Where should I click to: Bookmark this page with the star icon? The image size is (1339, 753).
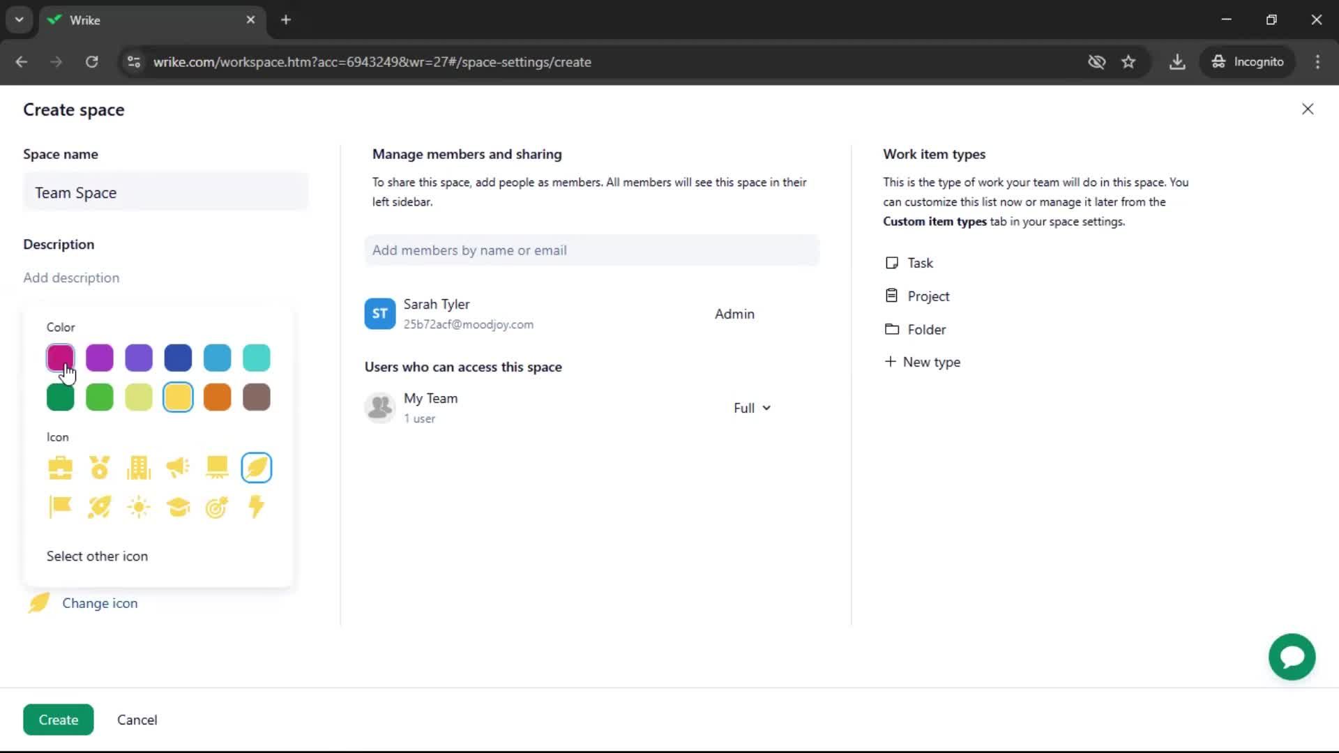click(1128, 62)
